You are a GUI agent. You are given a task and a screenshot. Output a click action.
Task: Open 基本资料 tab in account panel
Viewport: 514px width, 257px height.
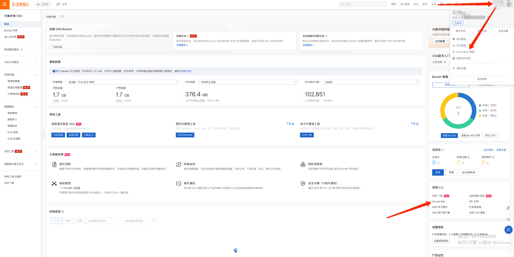pos(461,31)
